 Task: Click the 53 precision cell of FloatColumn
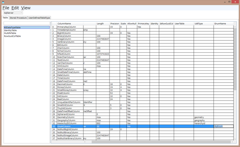click(x=115, y=93)
